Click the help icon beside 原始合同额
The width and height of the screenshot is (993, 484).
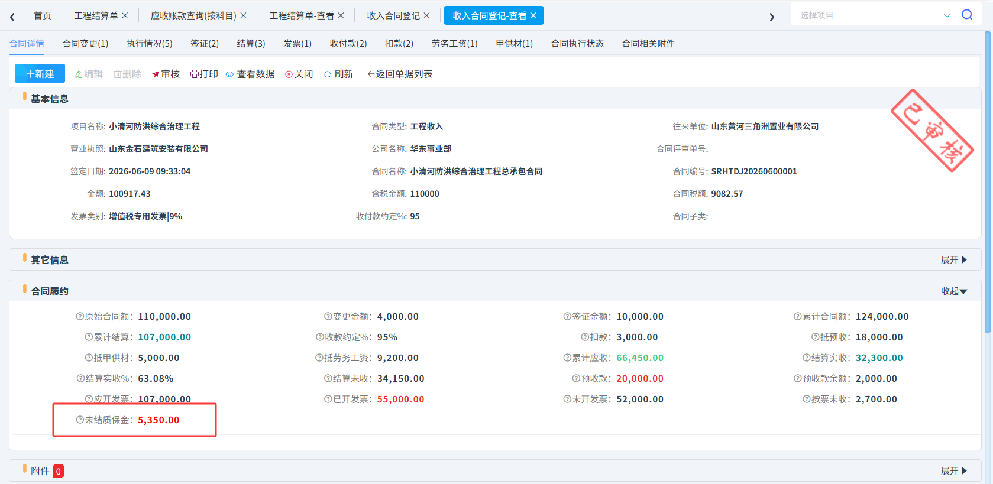pos(80,317)
